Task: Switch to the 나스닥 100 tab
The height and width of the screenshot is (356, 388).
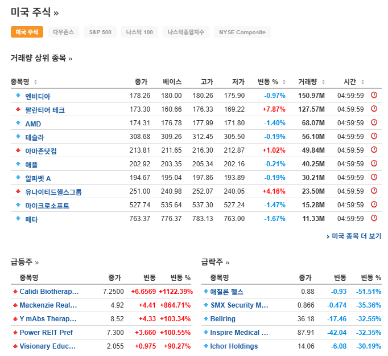Action: [x=139, y=32]
